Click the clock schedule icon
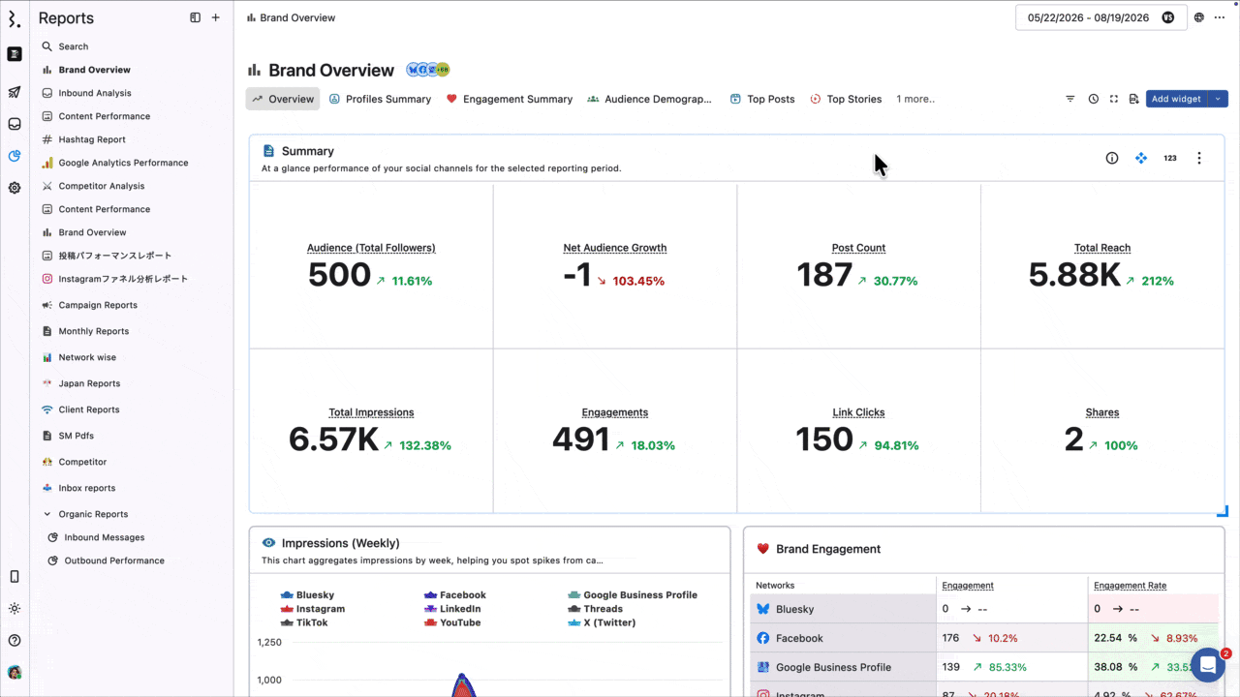Viewport: 1240px width, 697px height. click(x=1094, y=99)
